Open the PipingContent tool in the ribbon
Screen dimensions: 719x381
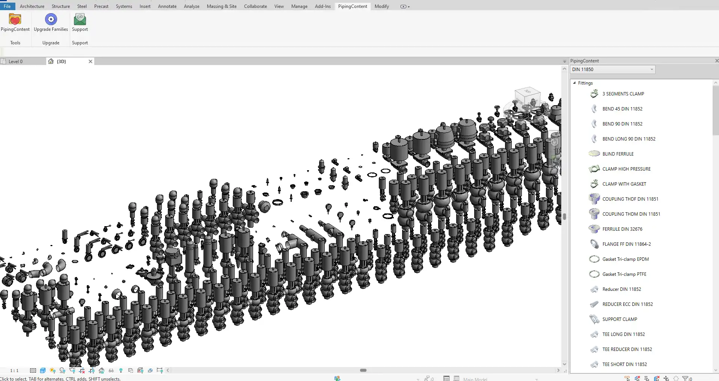[x=15, y=23]
